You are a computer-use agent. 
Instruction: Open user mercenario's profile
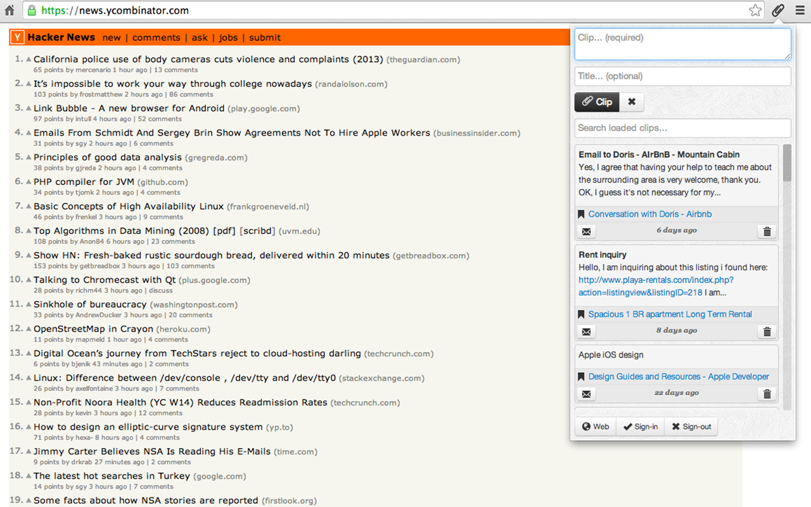point(93,70)
